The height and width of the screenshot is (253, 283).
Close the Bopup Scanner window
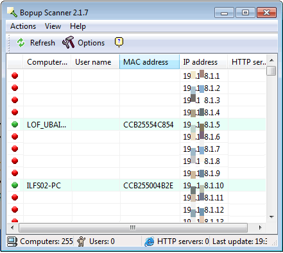click(267, 13)
